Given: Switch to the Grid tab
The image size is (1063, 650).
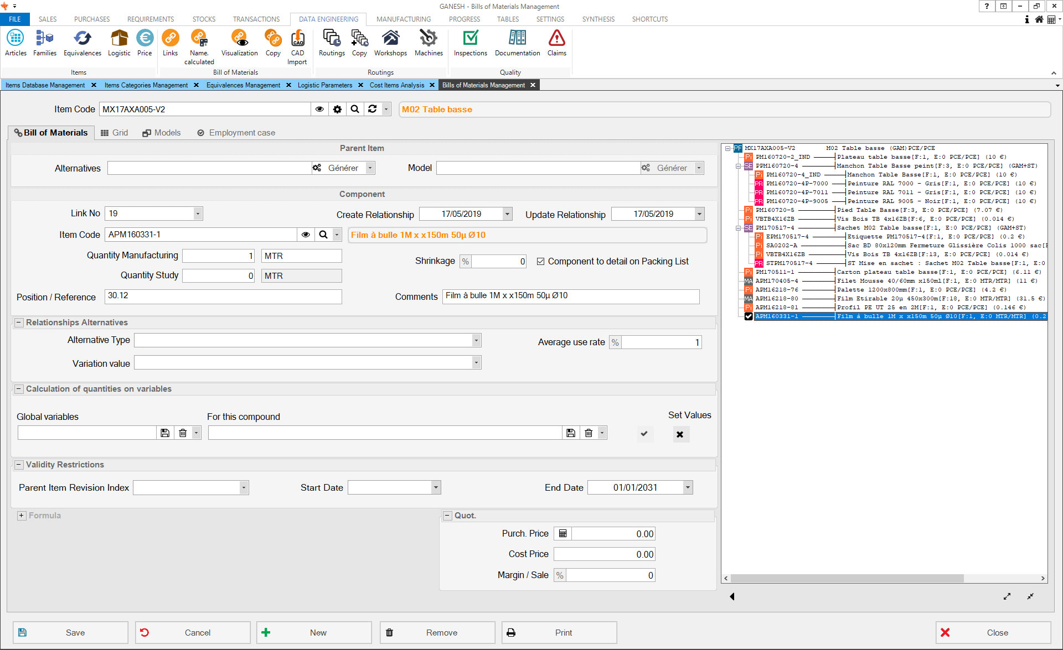Looking at the screenshot, I should 115,133.
